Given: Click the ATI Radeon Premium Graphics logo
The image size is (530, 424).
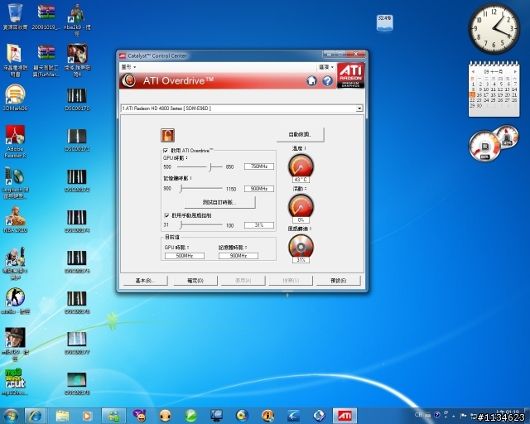Looking at the screenshot, I should tap(350, 75).
